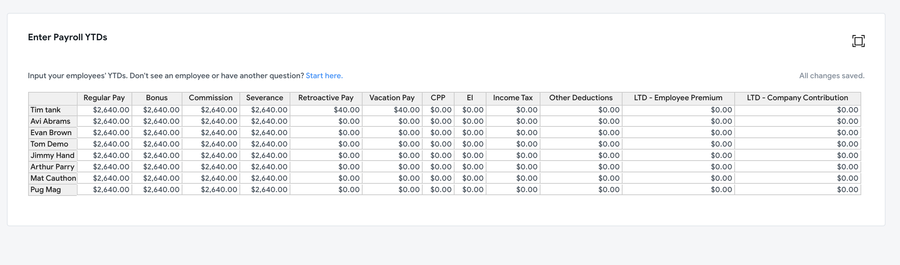This screenshot has width=900, height=265.
Task: Edit Tom Demo's Other Deductions cell
Action: coord(581,144)
